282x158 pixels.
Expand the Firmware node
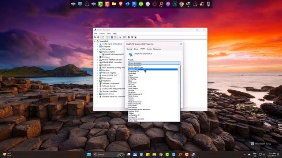coord(98,57)
